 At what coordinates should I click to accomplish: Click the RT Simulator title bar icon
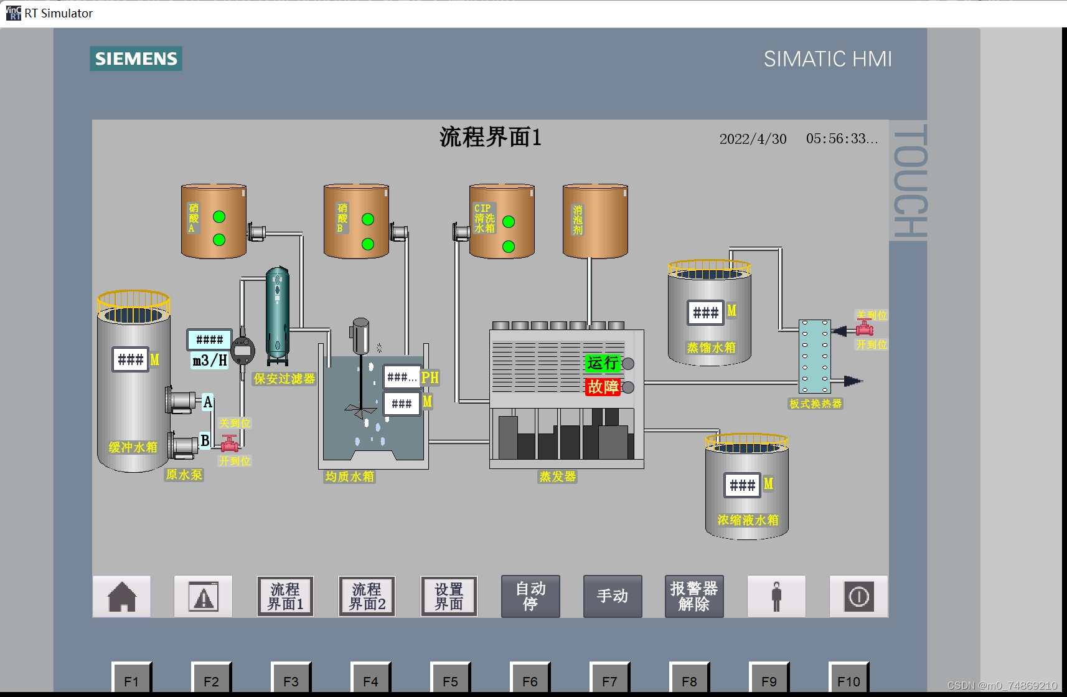pos(13,12)
